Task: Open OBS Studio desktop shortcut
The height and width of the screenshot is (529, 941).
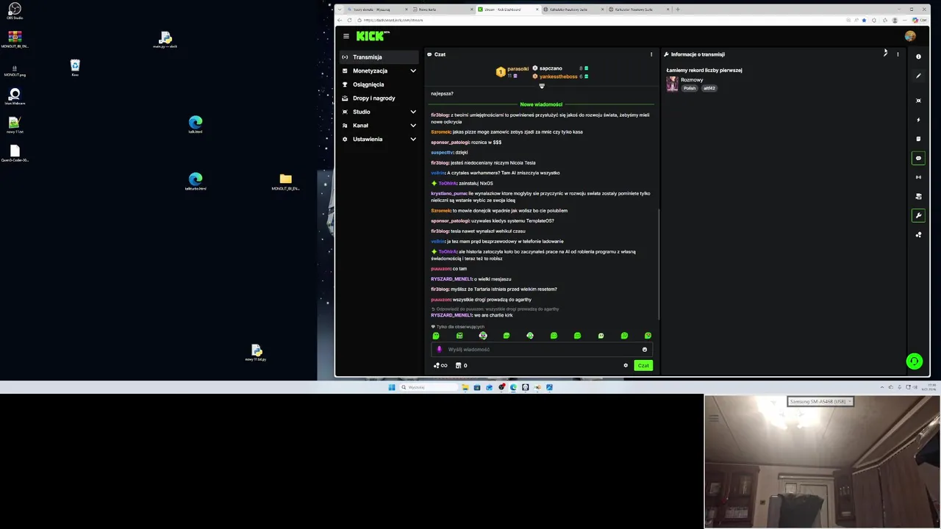Action: click(15, 10)
